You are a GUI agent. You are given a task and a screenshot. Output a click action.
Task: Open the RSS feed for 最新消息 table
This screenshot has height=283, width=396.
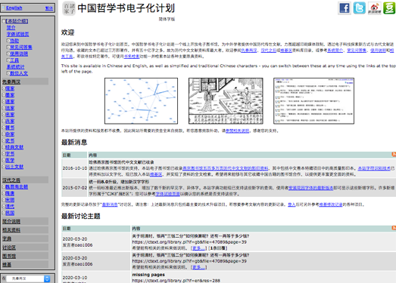(394, 155)
